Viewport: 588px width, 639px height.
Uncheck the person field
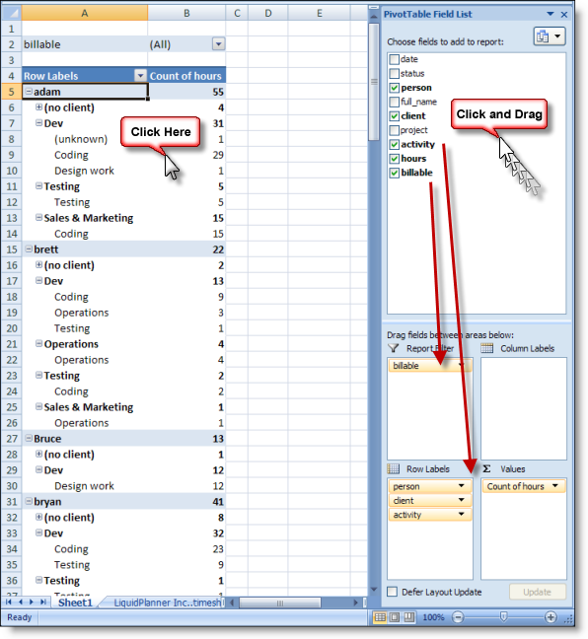click(x=394, y=88)
